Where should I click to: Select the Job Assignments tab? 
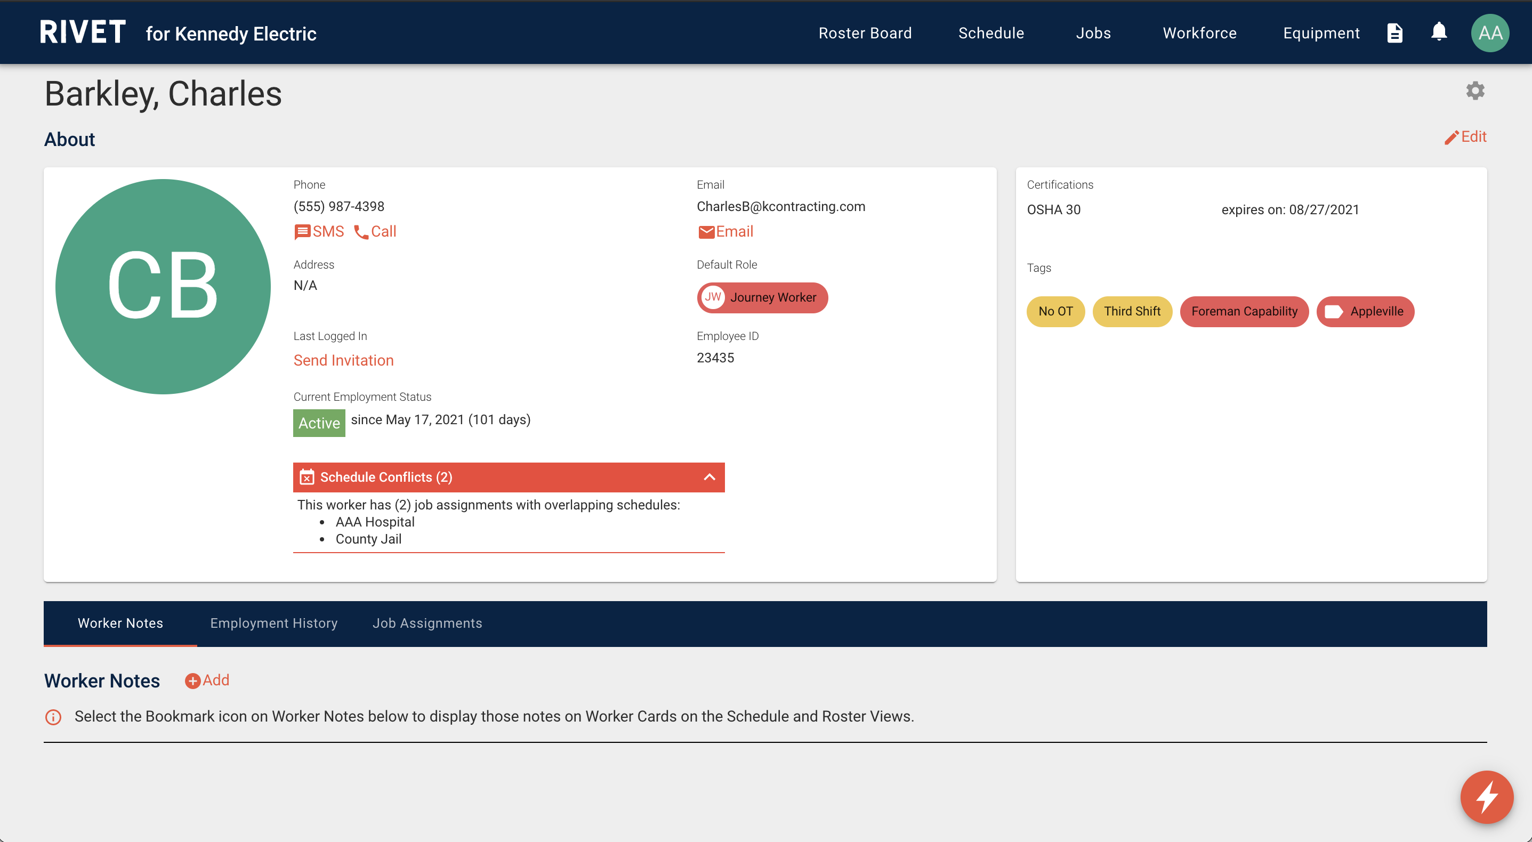(428, 623)
